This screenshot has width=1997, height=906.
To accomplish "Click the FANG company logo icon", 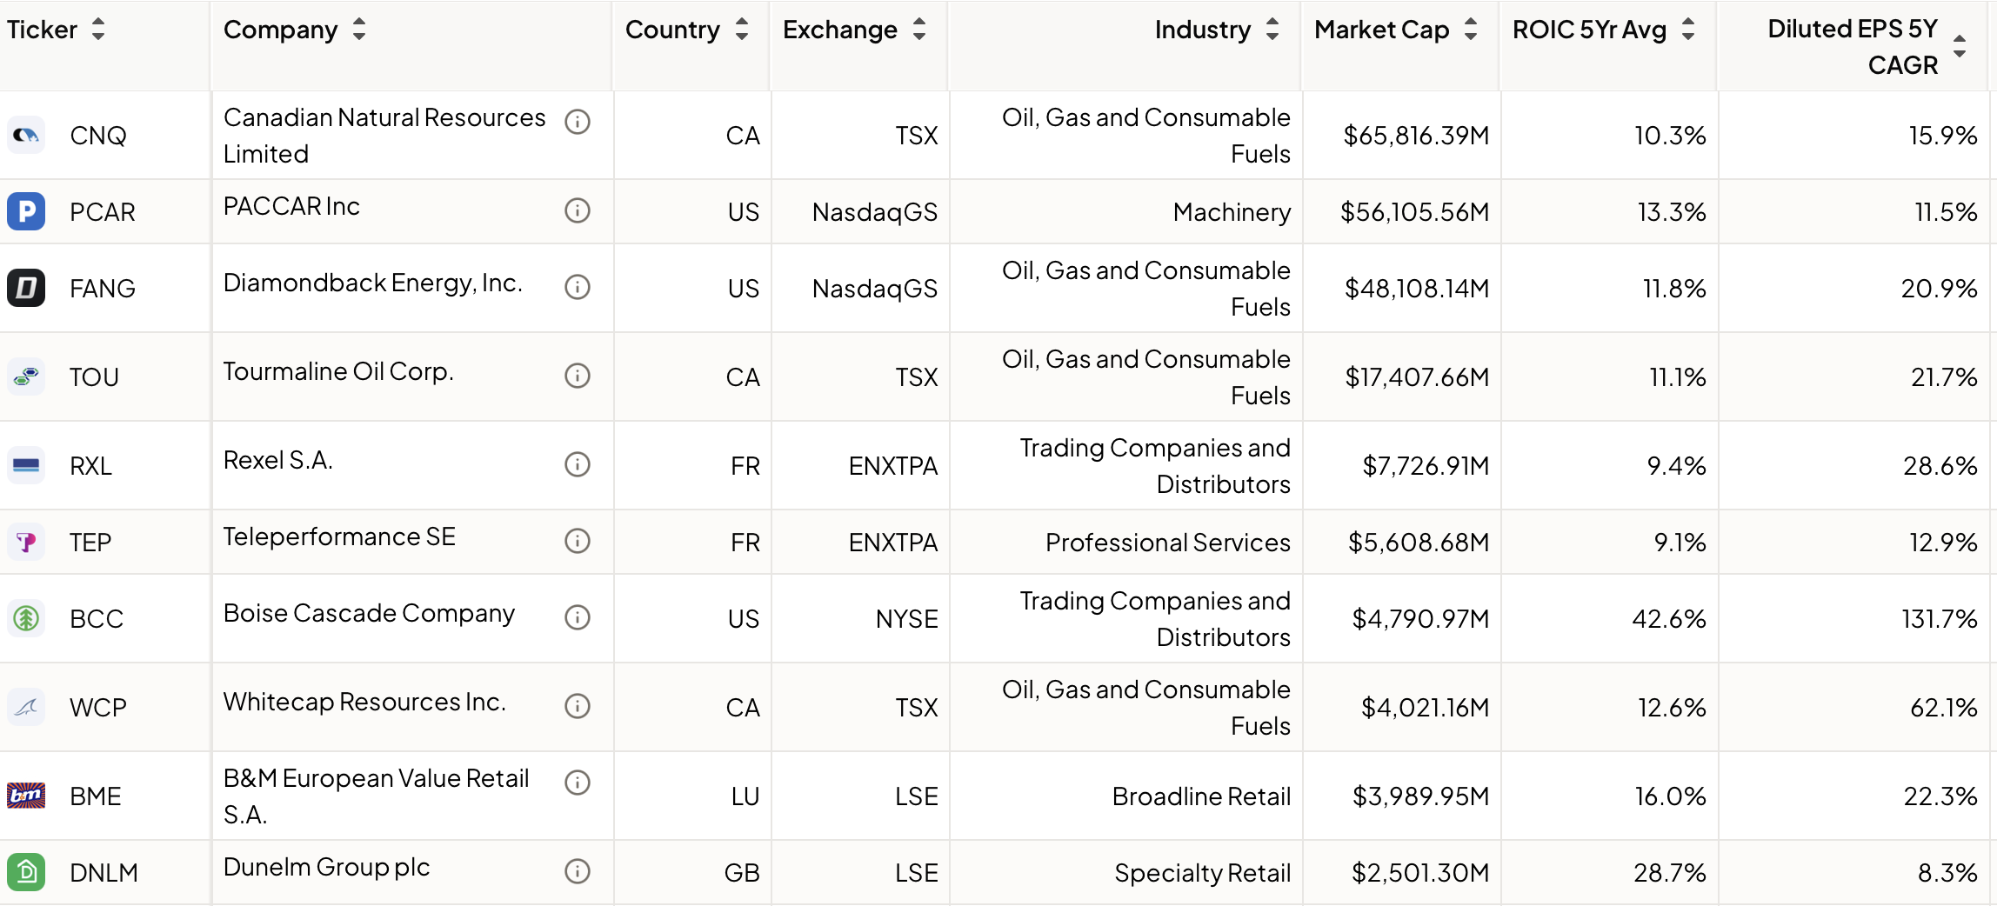I will tap(26, 288).
